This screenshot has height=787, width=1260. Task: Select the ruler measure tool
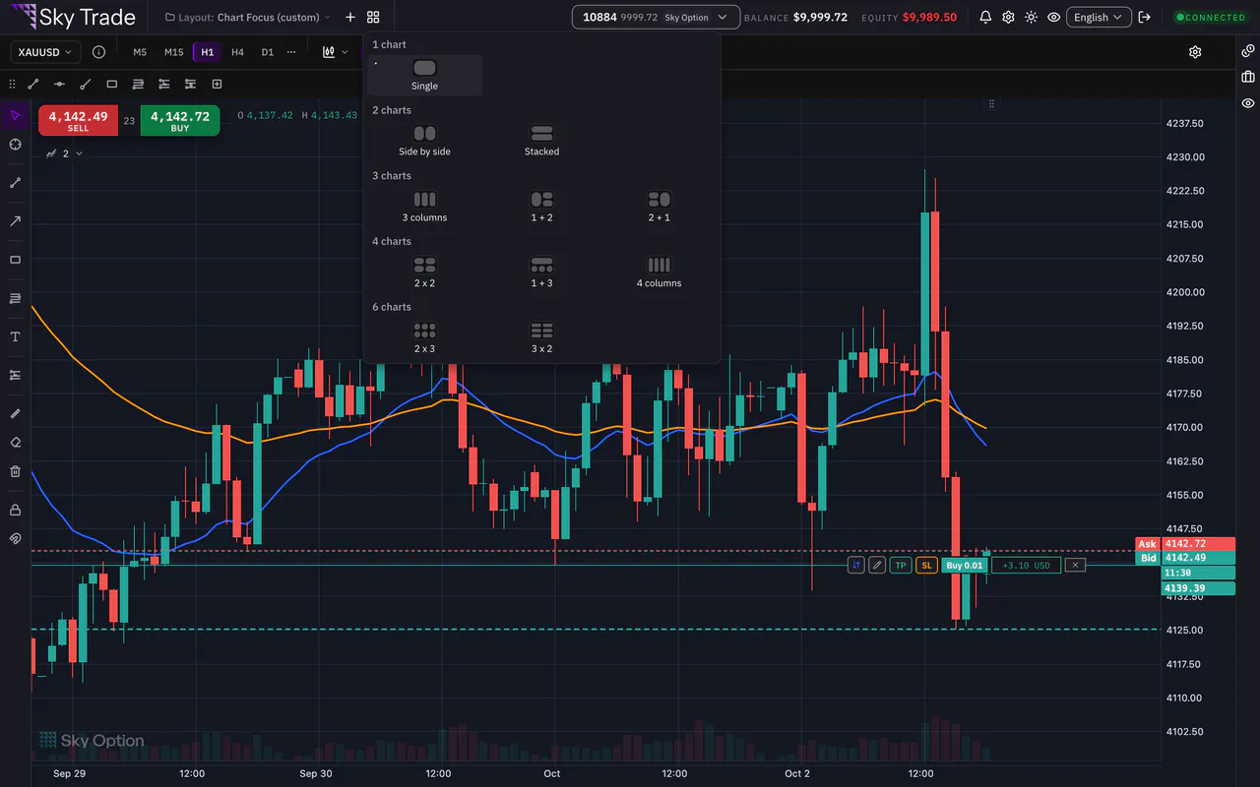(15, 413)
